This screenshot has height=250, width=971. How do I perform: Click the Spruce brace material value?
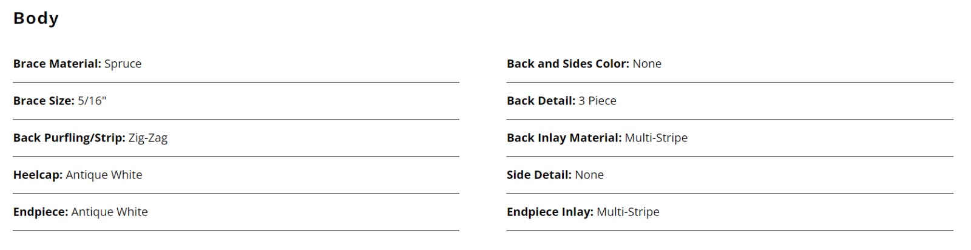pos(123,64)
